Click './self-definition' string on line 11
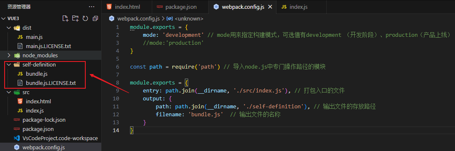This screenshot has height=151, width=455. pyautogui.click(x=274, y=106)
